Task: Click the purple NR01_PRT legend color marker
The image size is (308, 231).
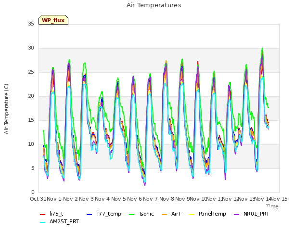Action: pyautogui.click(x=237, y=215)
